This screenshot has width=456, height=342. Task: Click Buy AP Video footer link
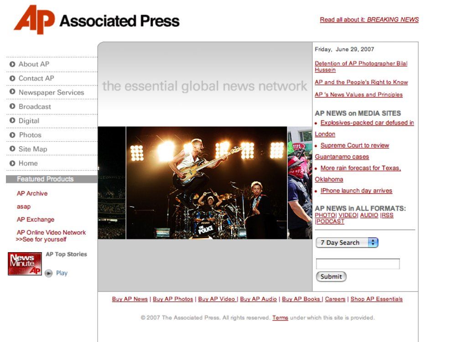tap(217, 299)
